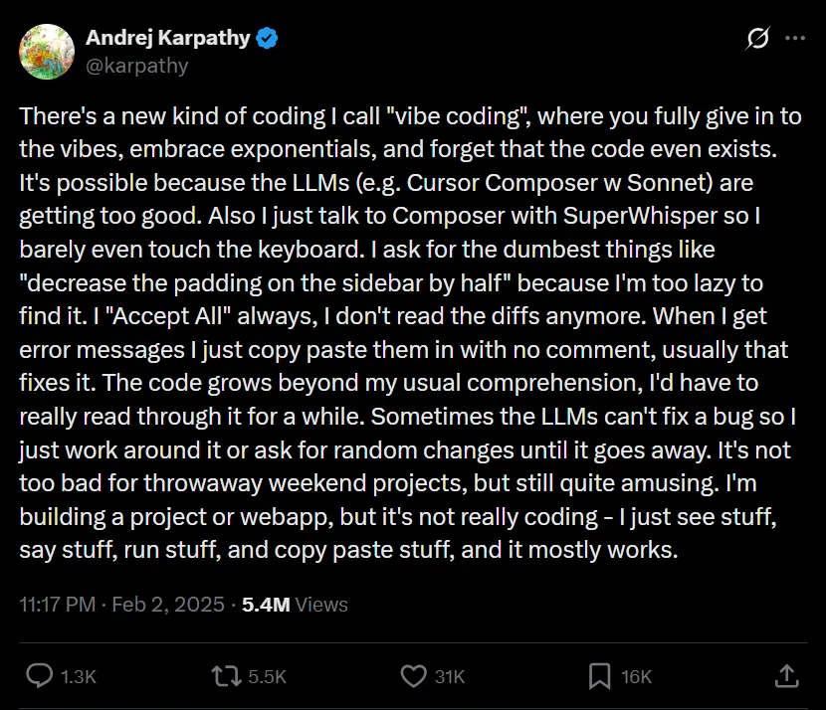
Task: Open the more options ellipsis menu
Action: [x=796, y=37]
